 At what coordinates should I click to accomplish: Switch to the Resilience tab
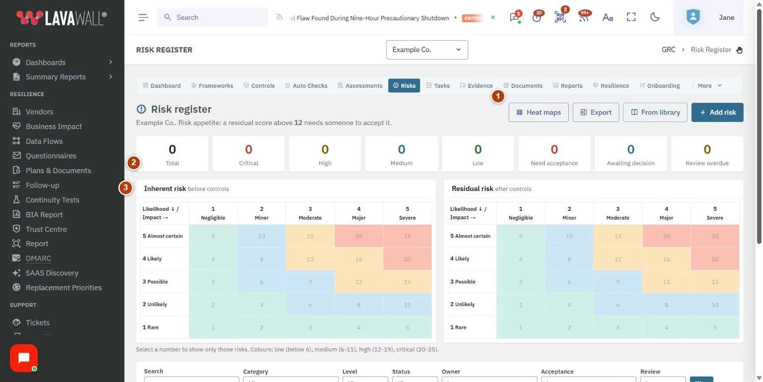coord(611,85)
